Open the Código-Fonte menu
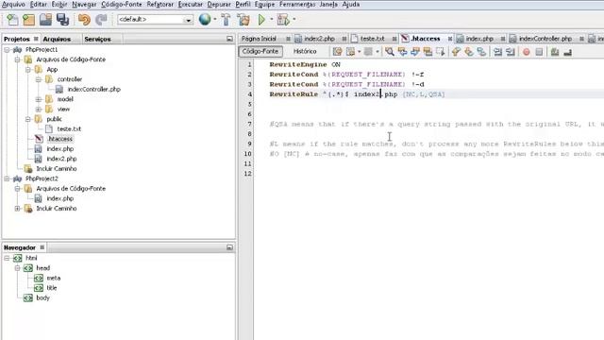The image size is (604, 340). coord(122,4)
